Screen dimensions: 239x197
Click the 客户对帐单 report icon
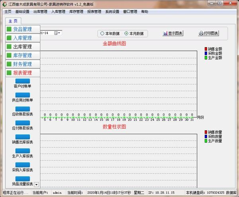pyautogui.click(x=22, y=80)
